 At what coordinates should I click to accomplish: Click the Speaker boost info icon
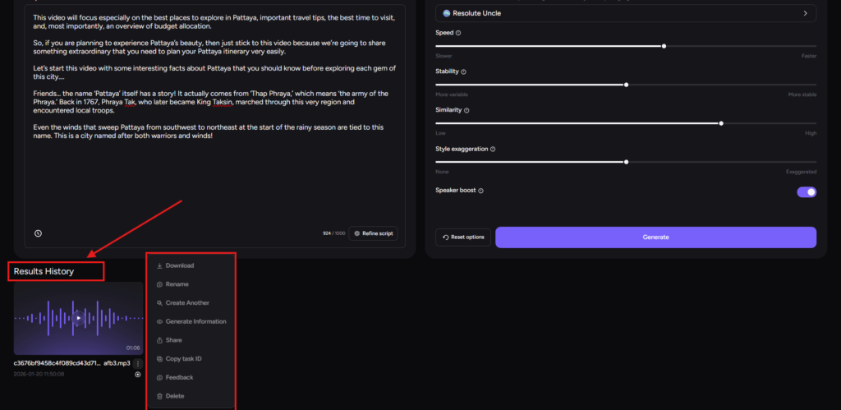[x=480, y=191]
